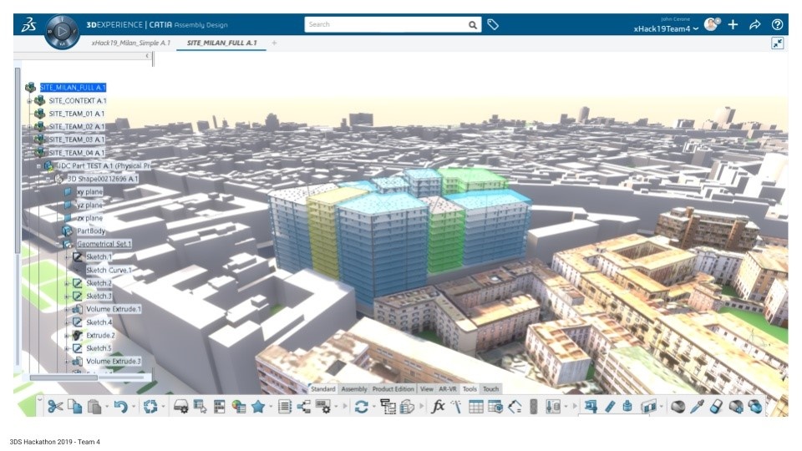Click the design table grid icon
The width and height of the screenshot is (802, 451).
[x=475, y=407]
